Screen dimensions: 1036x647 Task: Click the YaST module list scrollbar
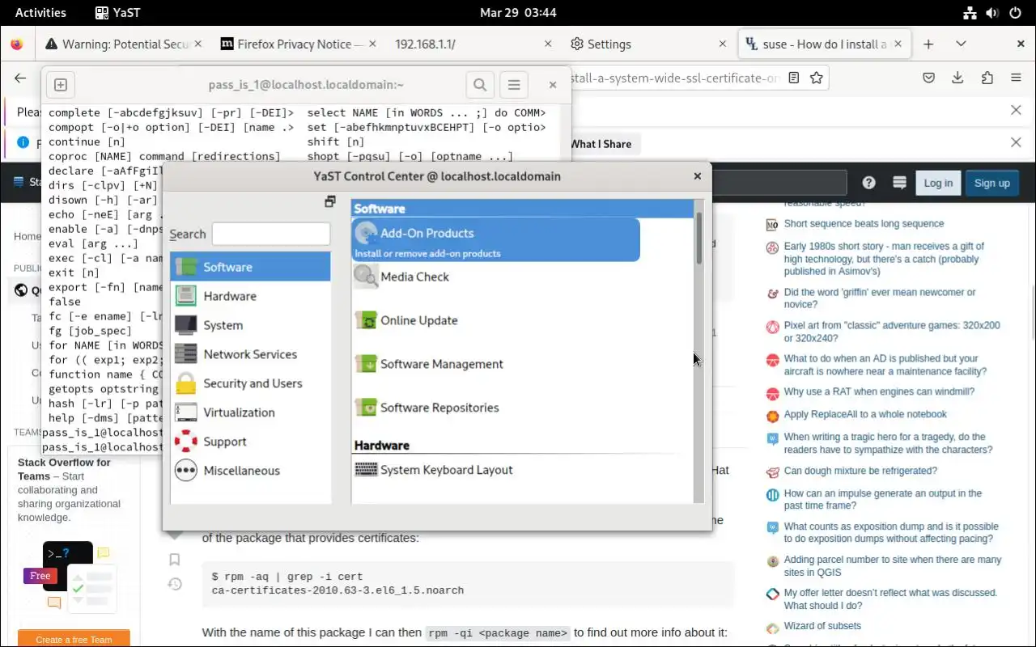699,353
